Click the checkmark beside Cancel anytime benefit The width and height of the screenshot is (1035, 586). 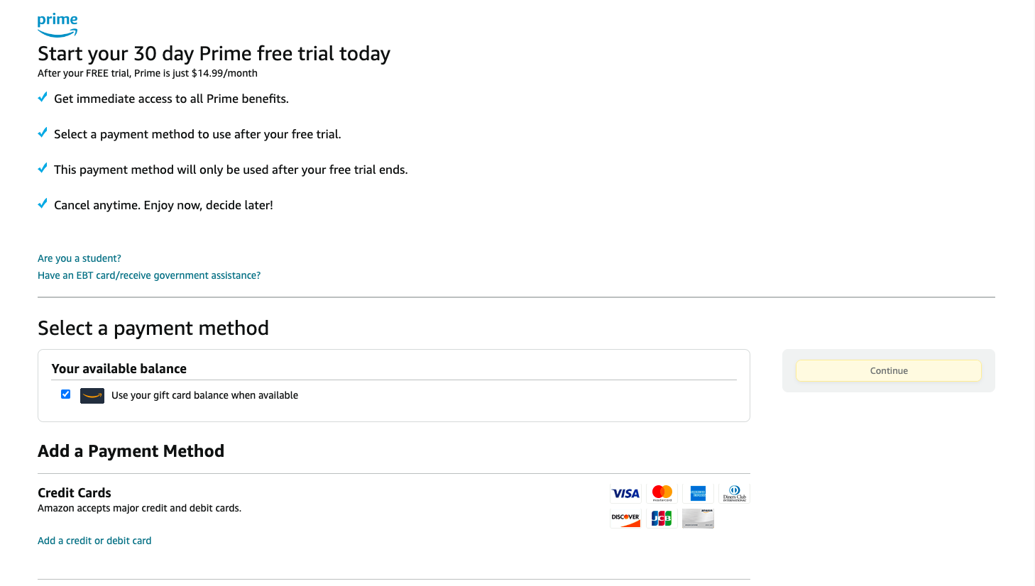[x=42, y=204]
